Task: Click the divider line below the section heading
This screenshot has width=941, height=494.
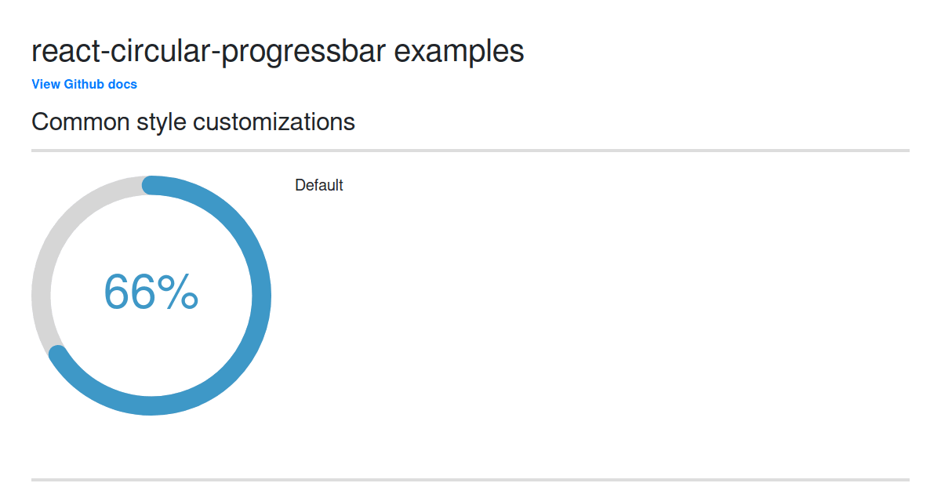Action: coord(470,148)
